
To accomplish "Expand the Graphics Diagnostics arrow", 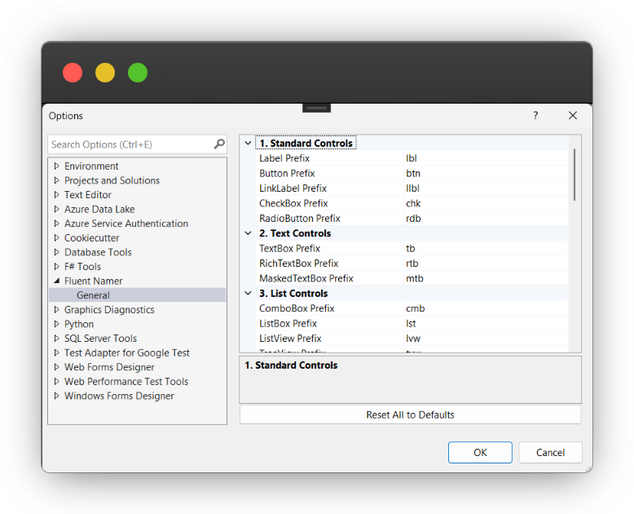I will (x=56, y=309).
